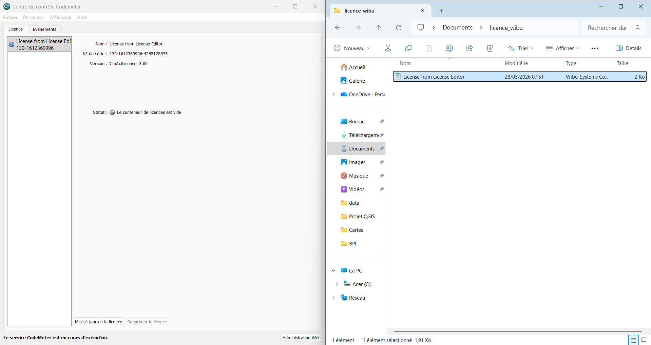651x345 pixels.
Task: Unpin Documents from quick access
Action: click(382, 148)
